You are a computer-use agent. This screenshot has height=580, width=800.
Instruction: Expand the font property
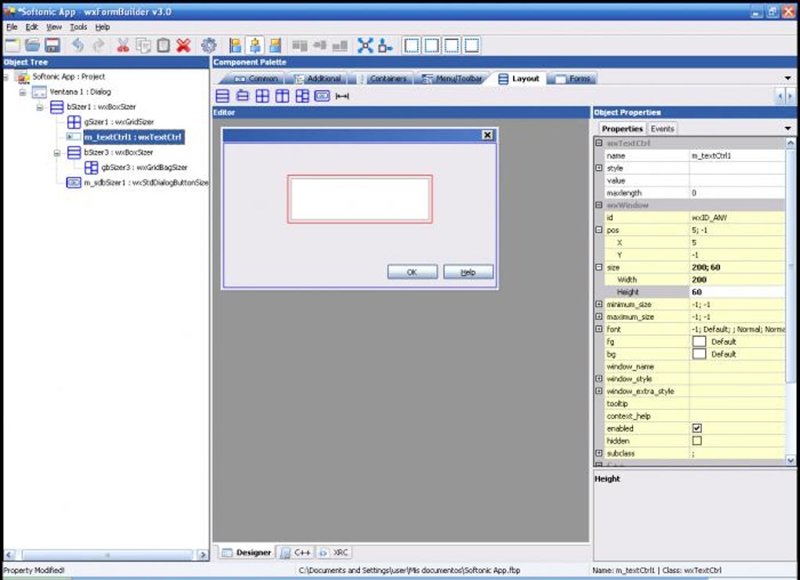[x=599, y=328]
